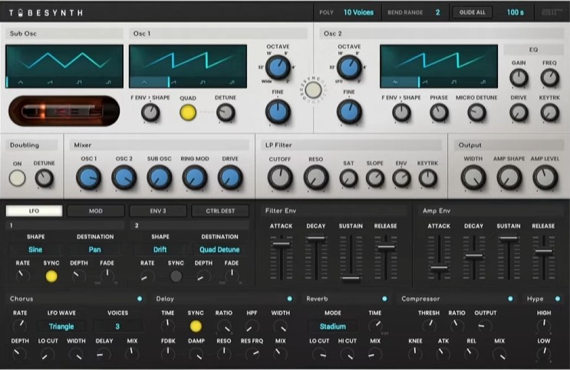Turn Doubling ON
Screen dimensions: 570x370
click(x=17, y=178)
